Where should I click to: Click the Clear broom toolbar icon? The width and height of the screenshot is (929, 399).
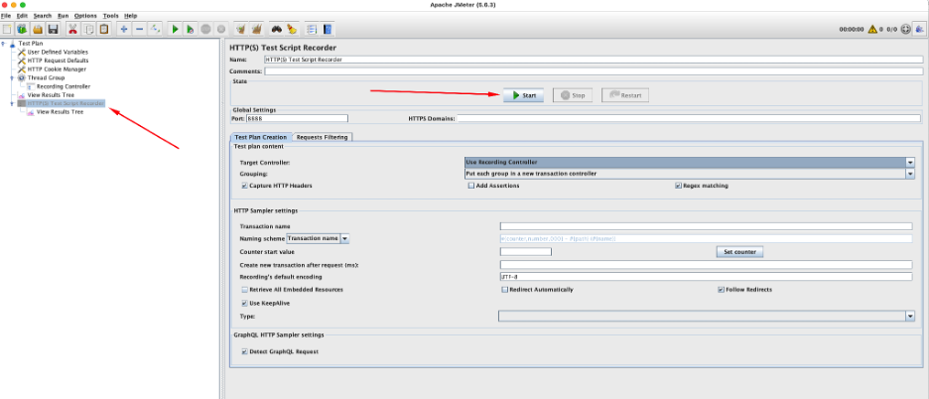[240, 29]
